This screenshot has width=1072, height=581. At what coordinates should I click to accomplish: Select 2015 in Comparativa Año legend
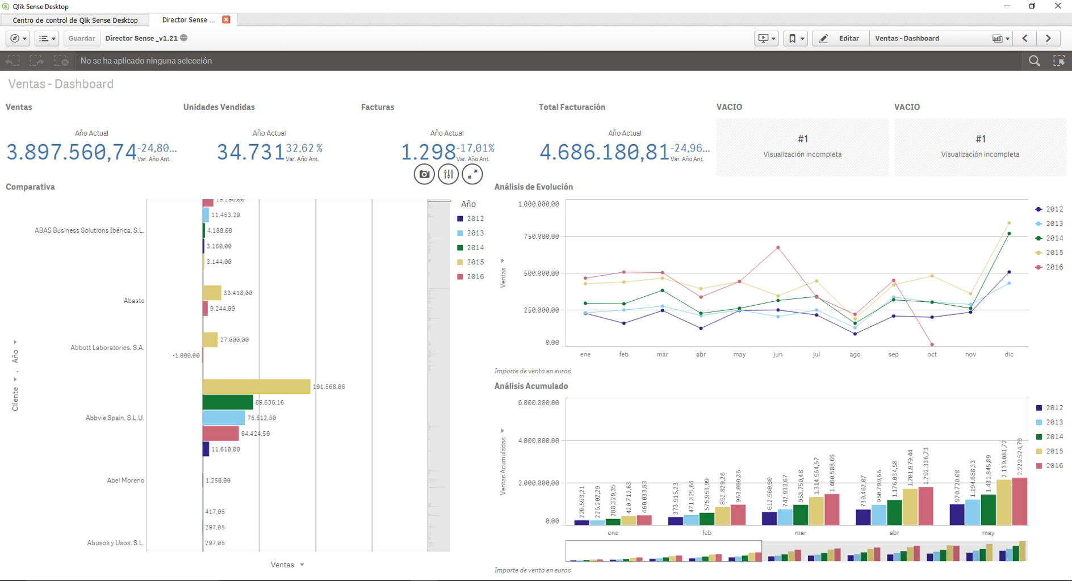click(x=471, y=262)
